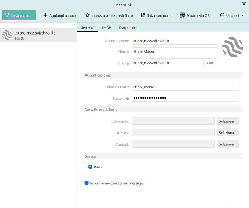Uncheck the IMAP service checkbox
249x208 pixels.
click(x=90, y=167)
